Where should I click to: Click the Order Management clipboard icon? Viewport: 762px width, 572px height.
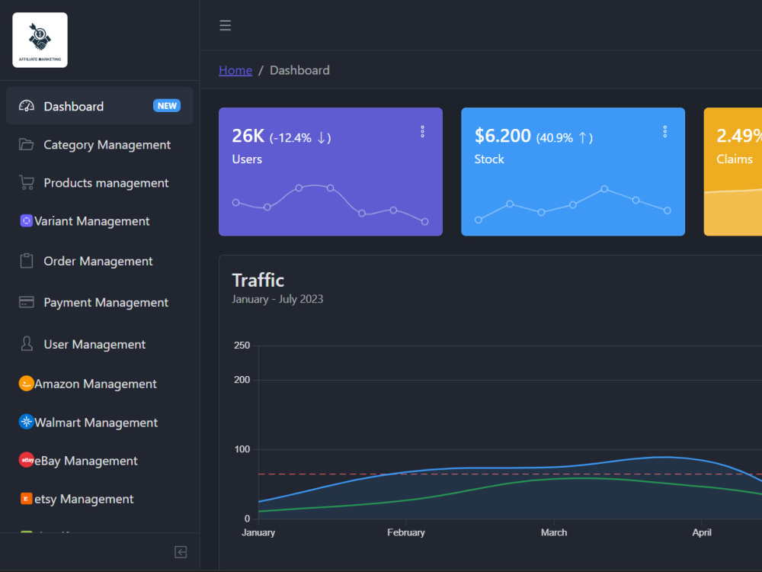pyautogui.click(x=26, y=261)
